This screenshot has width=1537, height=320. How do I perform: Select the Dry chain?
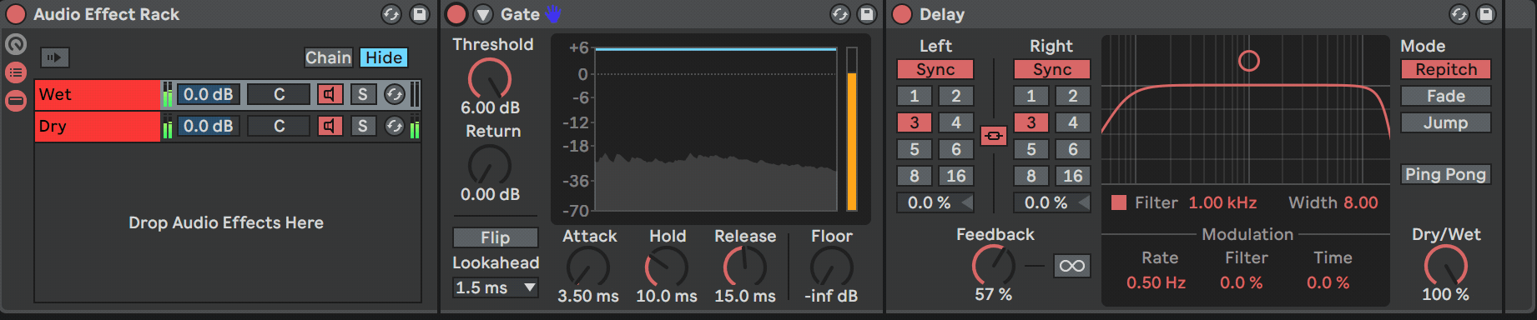coord(97,127)
